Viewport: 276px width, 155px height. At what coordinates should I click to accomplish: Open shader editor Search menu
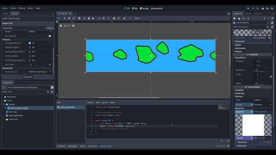(x=90, y=102)
